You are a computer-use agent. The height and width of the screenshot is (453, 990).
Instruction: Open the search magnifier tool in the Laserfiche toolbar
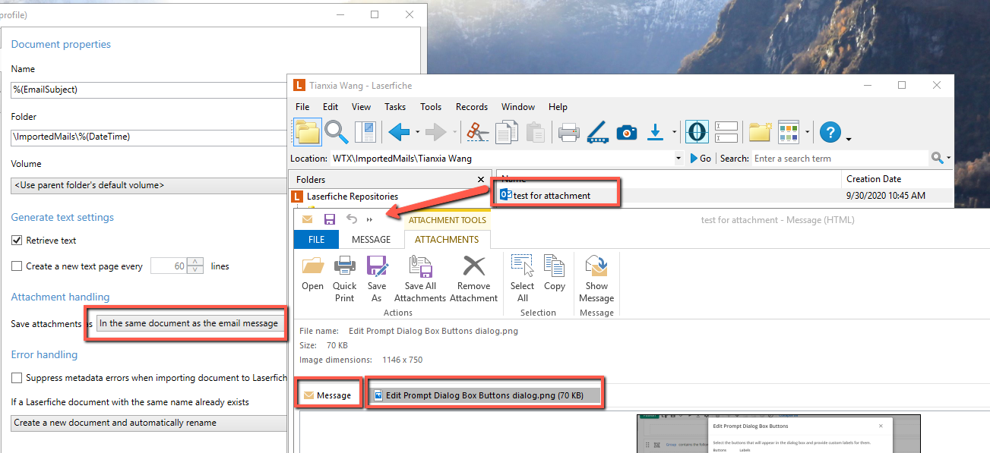click(337, 131)
